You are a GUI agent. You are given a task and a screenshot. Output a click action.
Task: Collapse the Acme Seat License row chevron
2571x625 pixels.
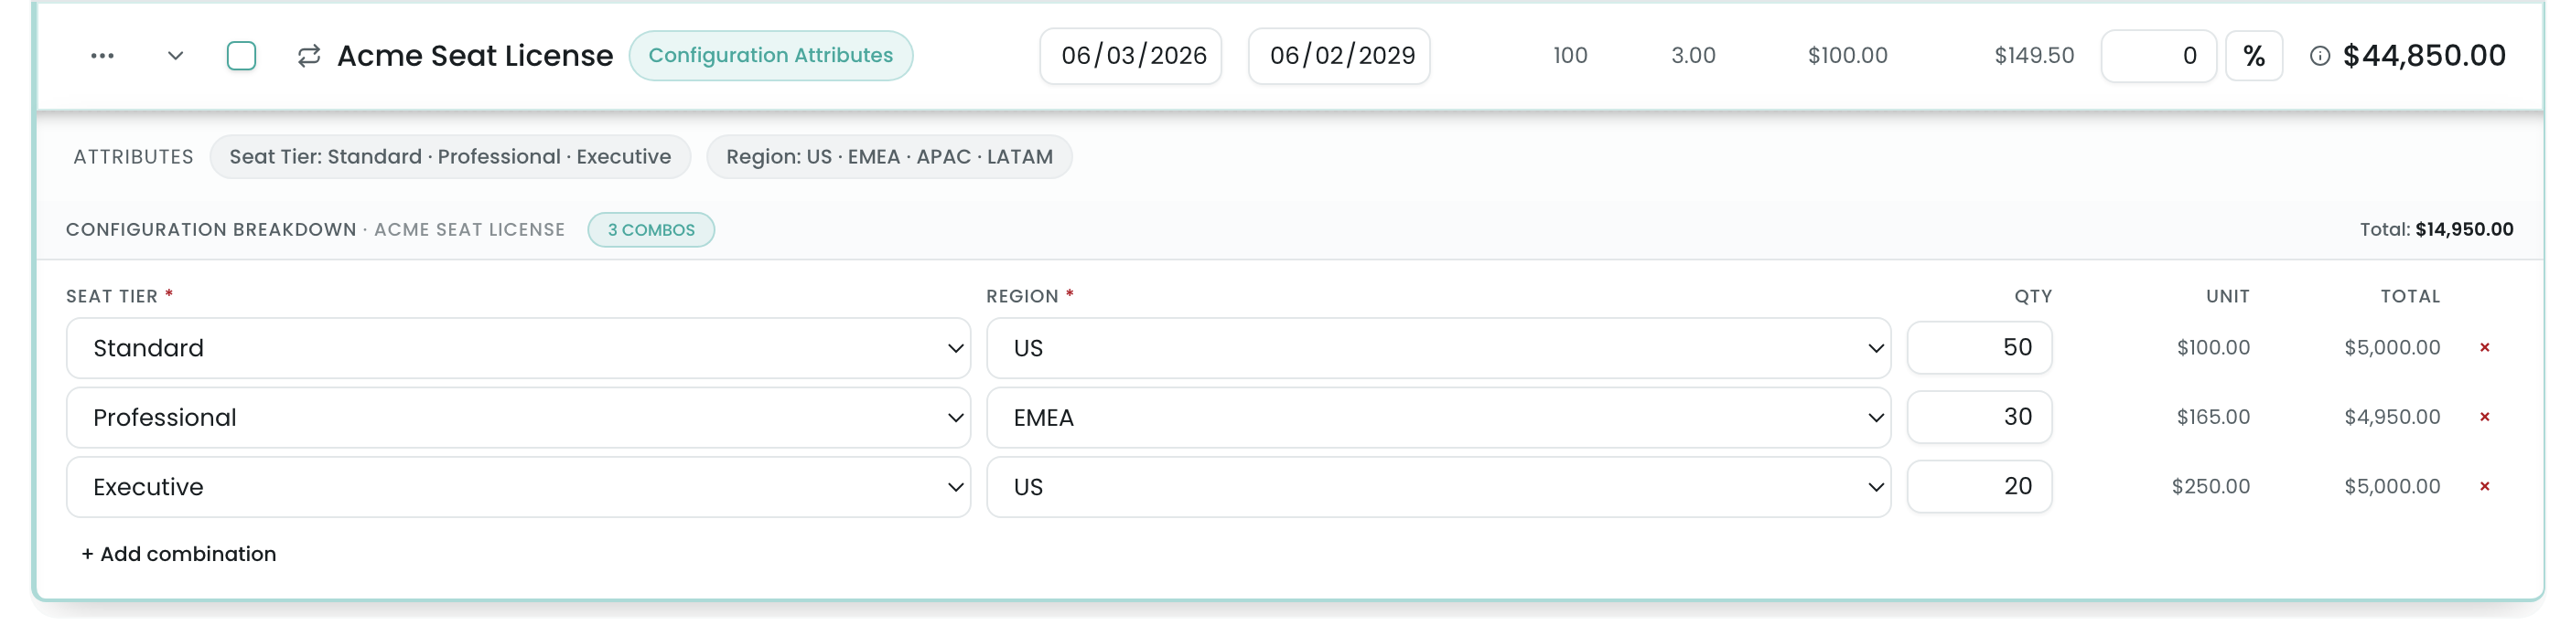(176, 56)
